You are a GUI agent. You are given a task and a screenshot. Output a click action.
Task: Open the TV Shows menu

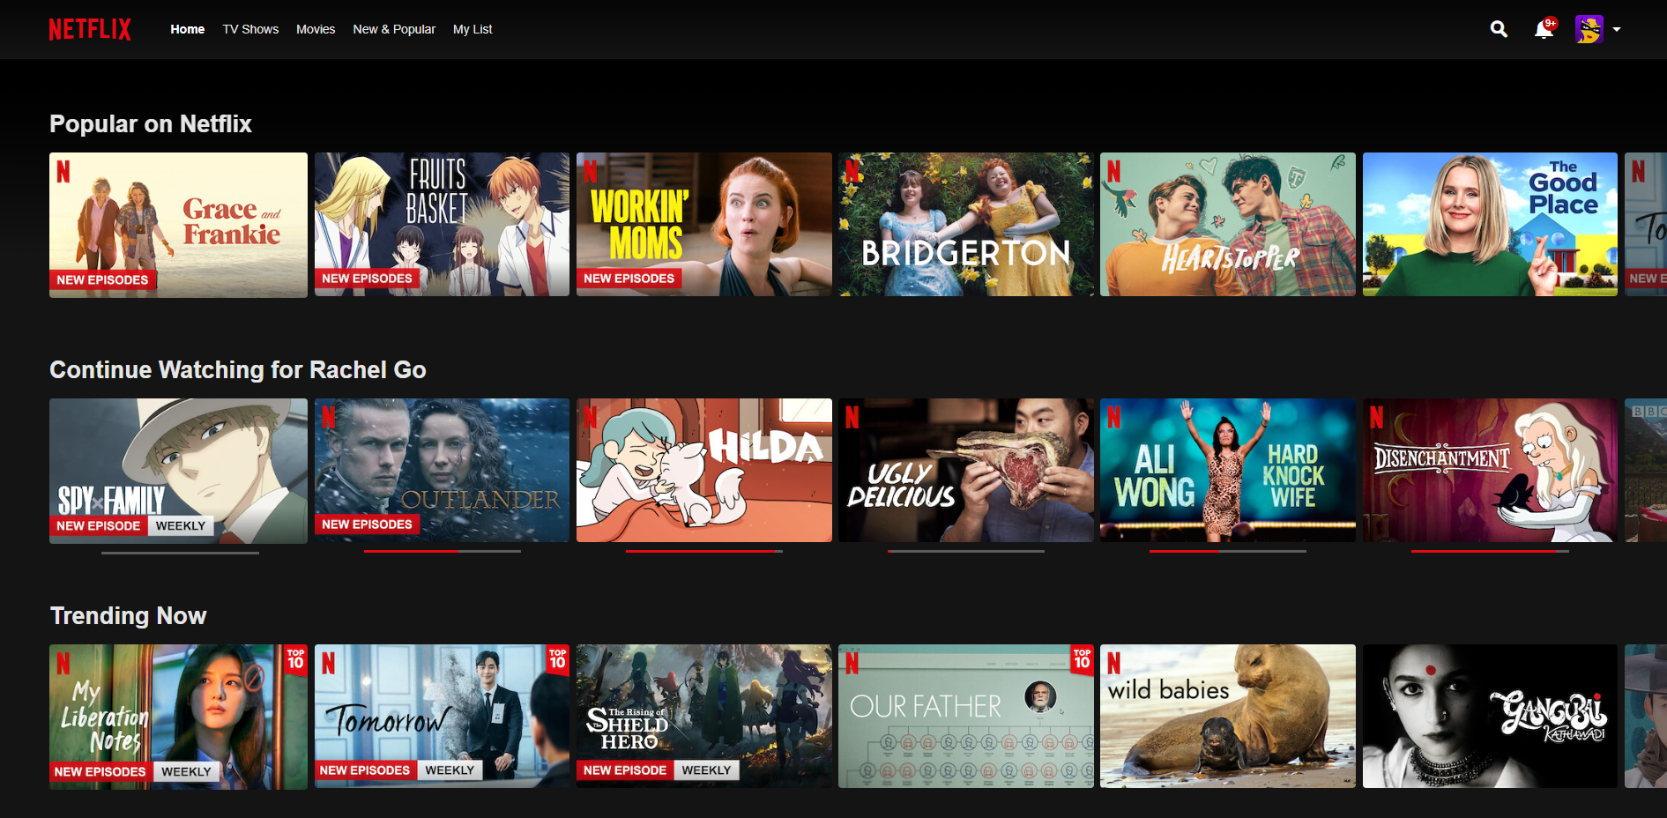point(250,29)
